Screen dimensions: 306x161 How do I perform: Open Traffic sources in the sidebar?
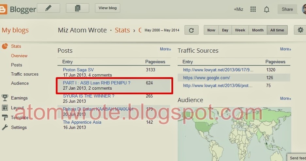pos(24,74)
